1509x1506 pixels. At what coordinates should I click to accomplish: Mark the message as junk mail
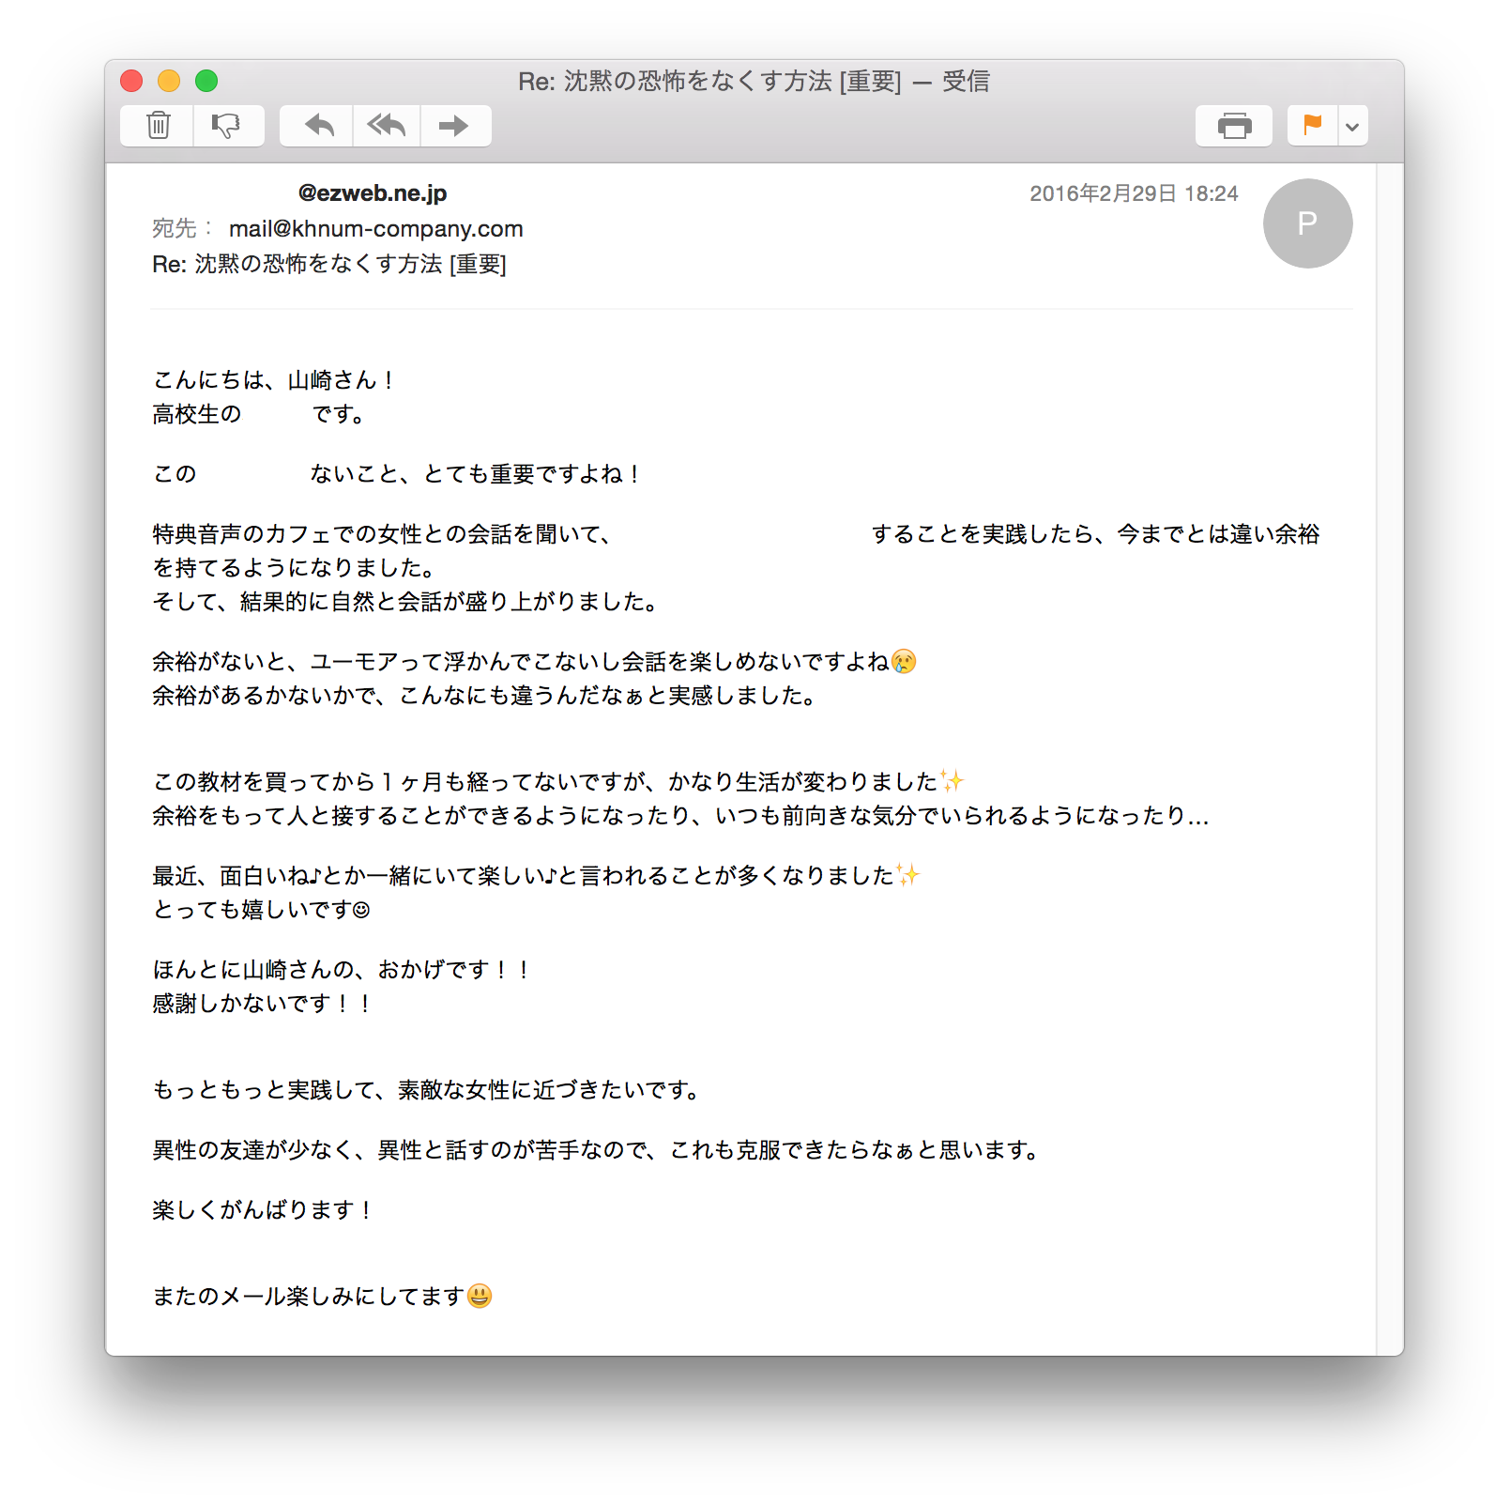[228, 126]
